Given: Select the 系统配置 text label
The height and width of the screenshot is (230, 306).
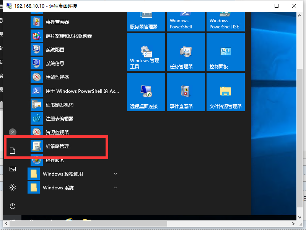Looking at the screenshot, I should point(55,50).
